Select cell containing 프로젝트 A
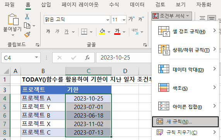This screenshot has height=140, width=221. (43, 98)
